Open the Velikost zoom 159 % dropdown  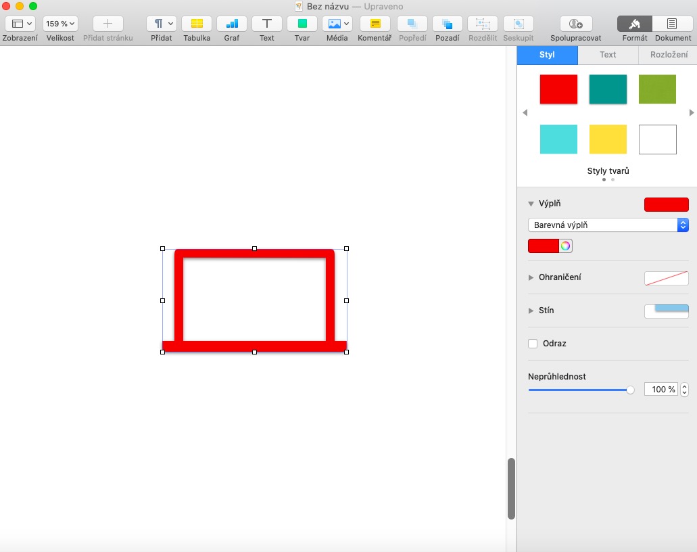click(x=60, y=24)
